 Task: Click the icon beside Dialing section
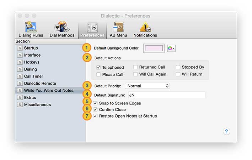(20, 69)
